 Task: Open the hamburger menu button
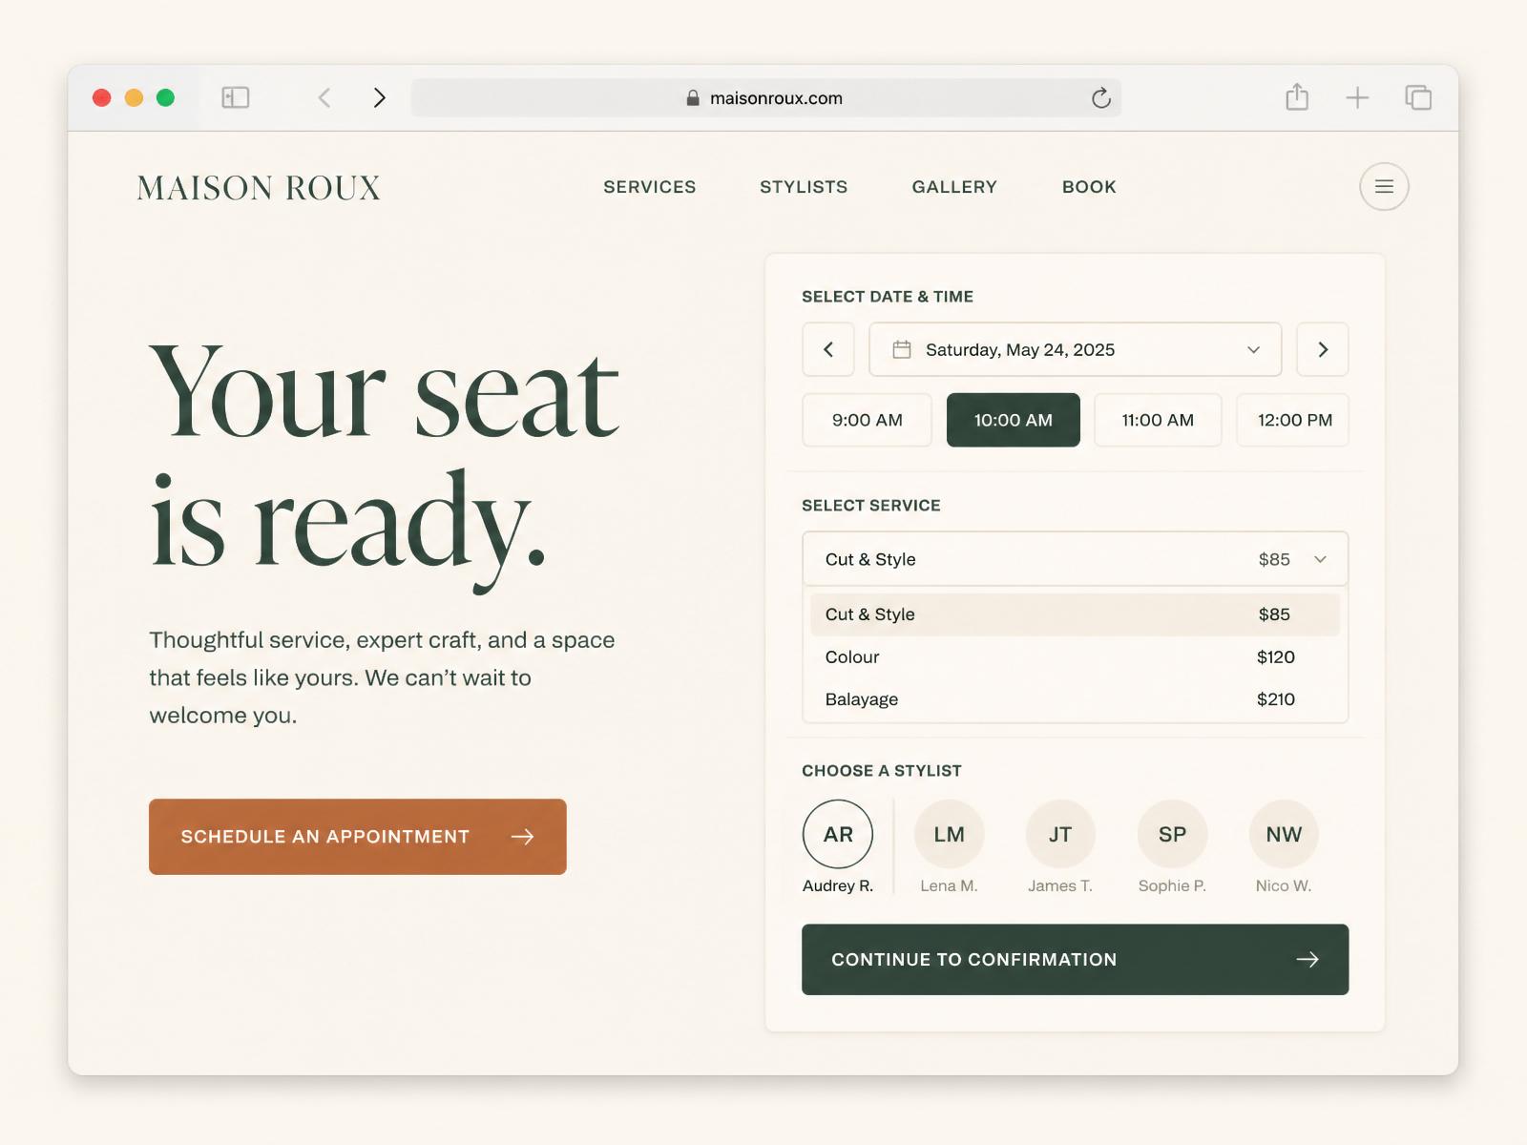coord(1384,186)
